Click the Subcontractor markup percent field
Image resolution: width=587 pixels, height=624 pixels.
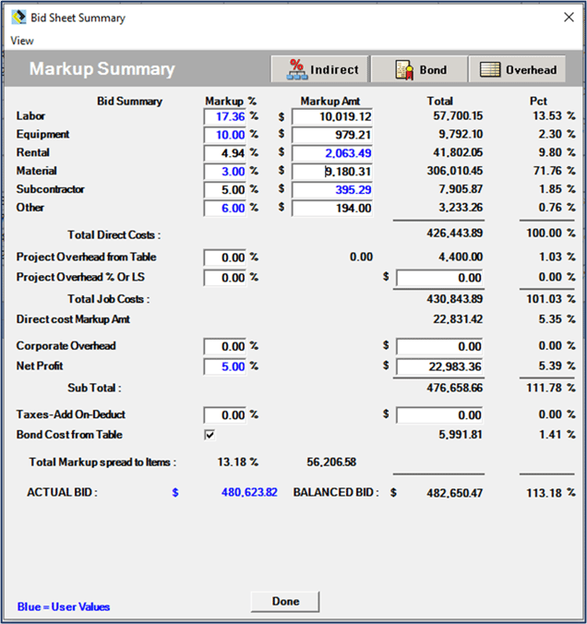tap(225, 190)
